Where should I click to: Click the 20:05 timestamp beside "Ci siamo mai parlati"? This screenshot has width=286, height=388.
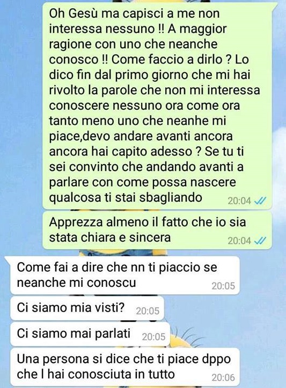pos(153,337)
